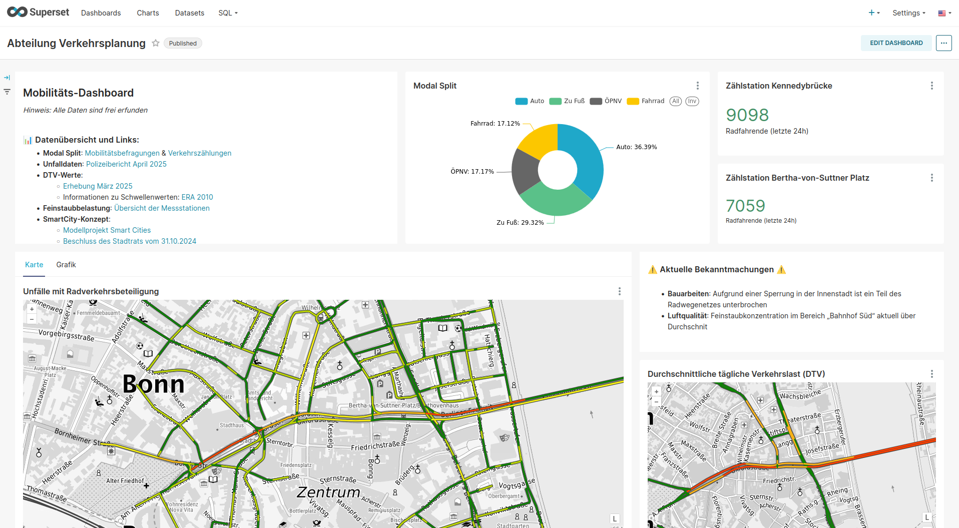Image resolution: width=959 pixels, height=528 pixels.
Task: Open Zählstation Kennedybrücke options menu
Action: tap(931, 86)
